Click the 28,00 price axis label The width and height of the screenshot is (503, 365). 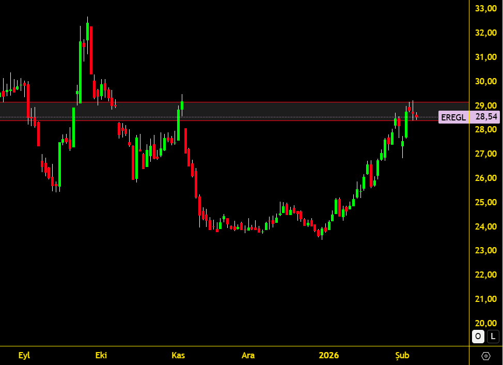485,129
